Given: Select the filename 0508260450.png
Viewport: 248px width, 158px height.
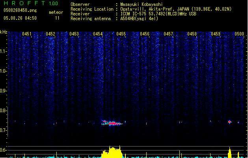Looking at the screenshot, I should coord(20,10).
